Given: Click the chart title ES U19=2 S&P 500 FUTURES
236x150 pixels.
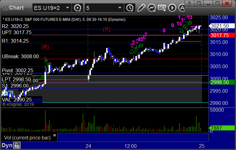Looking at the screenshot, I should (x=64, y=20).
